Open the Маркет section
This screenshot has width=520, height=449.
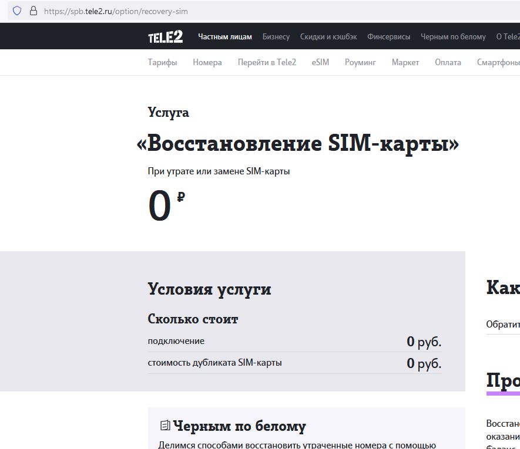[x=405, y=62]
